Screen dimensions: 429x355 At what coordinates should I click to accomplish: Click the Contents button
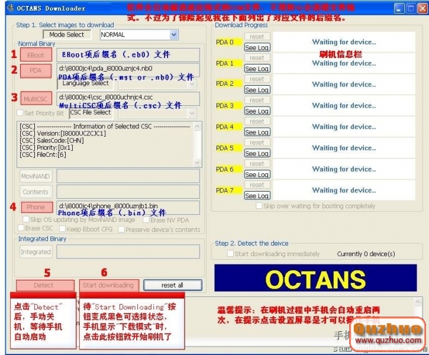(x=36, y=192)
